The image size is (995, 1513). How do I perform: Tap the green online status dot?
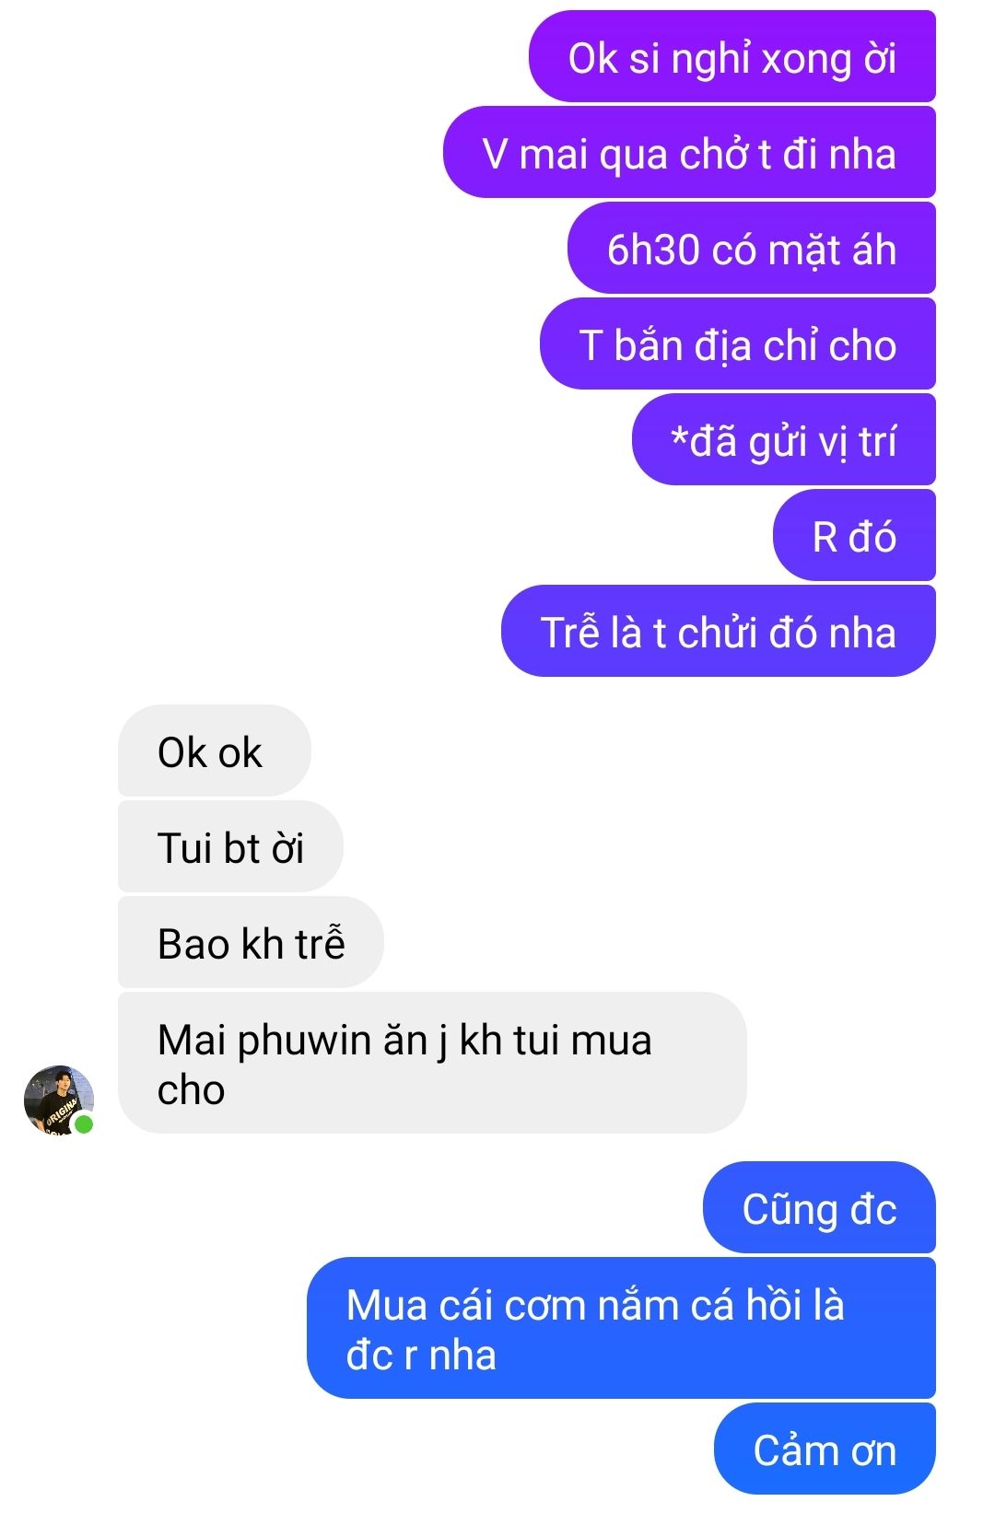point(84,1123)
